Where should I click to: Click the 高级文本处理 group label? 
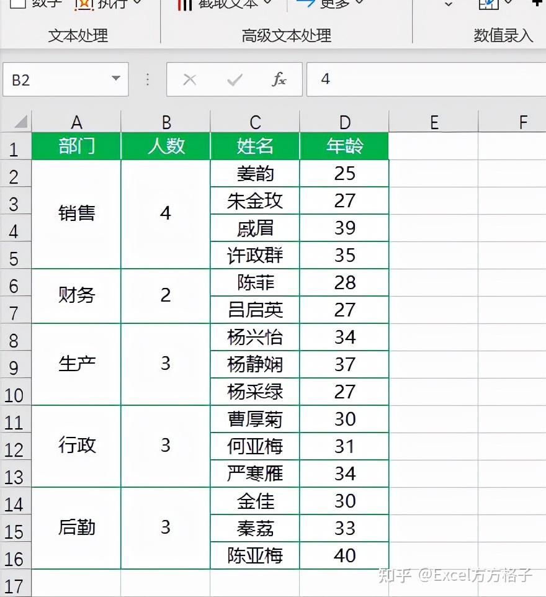click(286, 35)
